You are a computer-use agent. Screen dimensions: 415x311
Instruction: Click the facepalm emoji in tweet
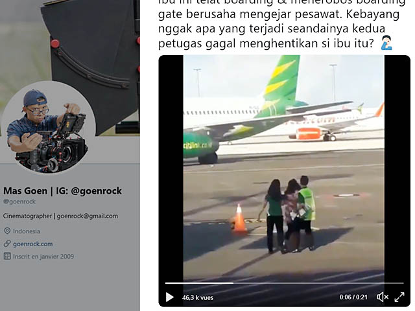click(x=386, y=43)
